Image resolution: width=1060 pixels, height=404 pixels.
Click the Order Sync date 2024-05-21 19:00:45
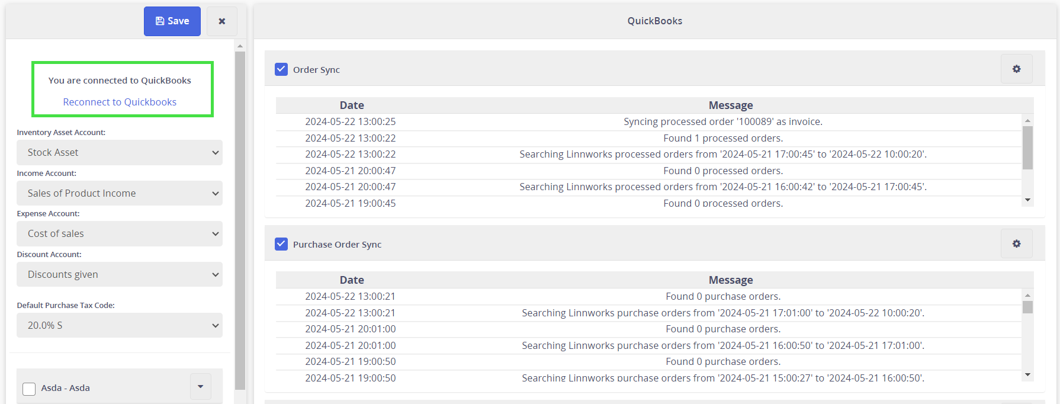[351, 203]
